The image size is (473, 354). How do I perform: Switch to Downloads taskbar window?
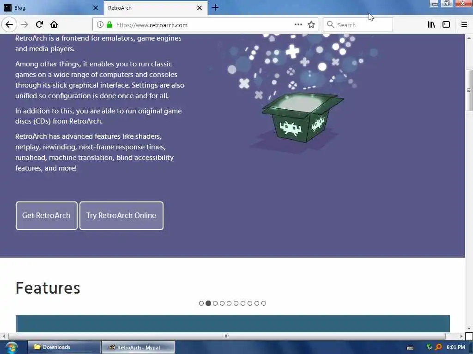tap(64, 347)
